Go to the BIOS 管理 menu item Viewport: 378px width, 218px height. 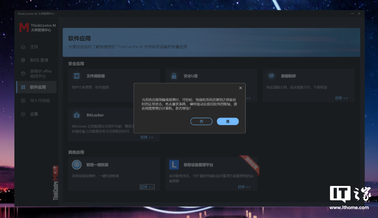(39, 60)
